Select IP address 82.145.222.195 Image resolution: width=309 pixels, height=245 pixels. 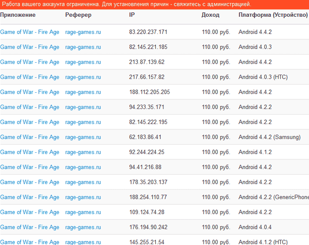click(x=148, y=122)
